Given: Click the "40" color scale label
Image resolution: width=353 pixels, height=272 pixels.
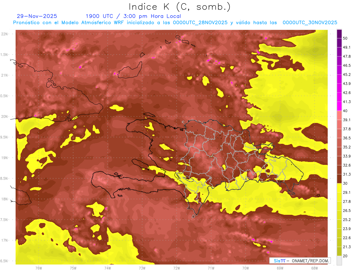Looking at the screenshot, I should (x=346, y=111).
